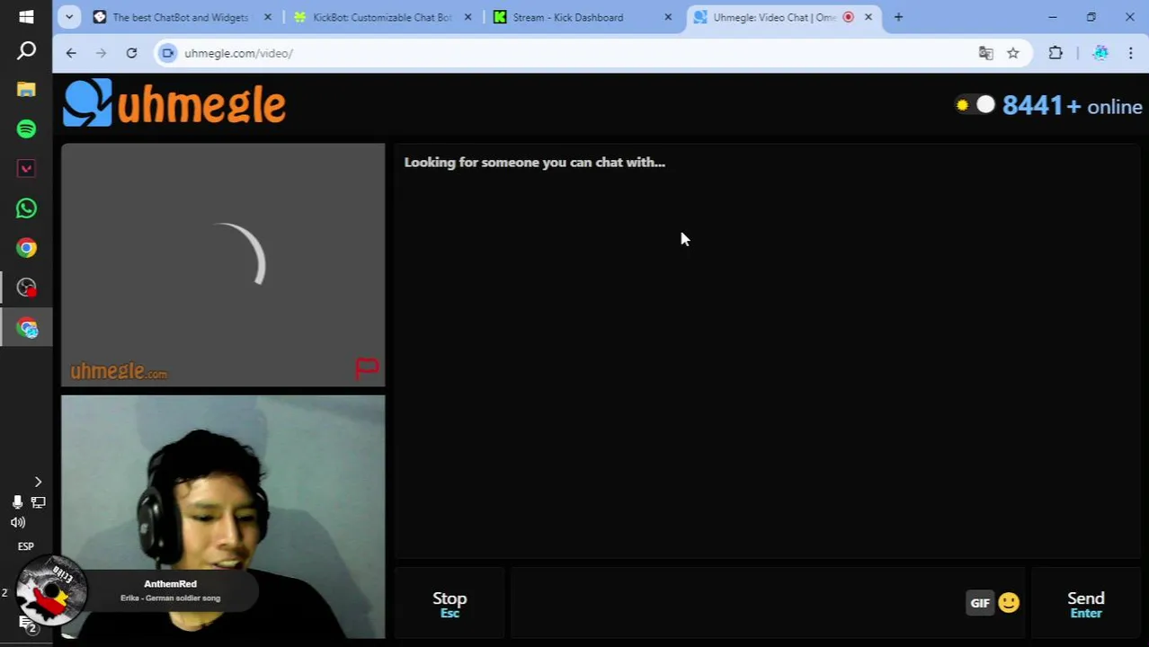Open the pink checkmark taskbar app

pos(26,169)
